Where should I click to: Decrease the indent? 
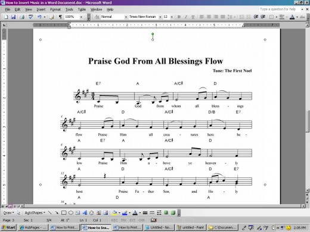(x=256, y=17)
